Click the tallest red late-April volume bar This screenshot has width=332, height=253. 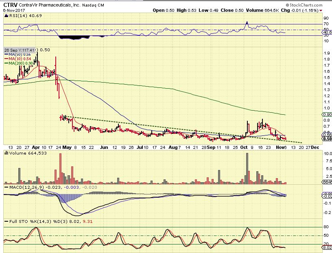pos(60,168)
